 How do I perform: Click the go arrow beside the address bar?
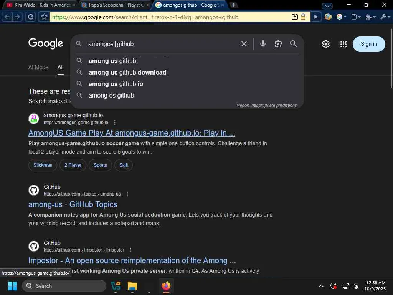tap(316, 17)
